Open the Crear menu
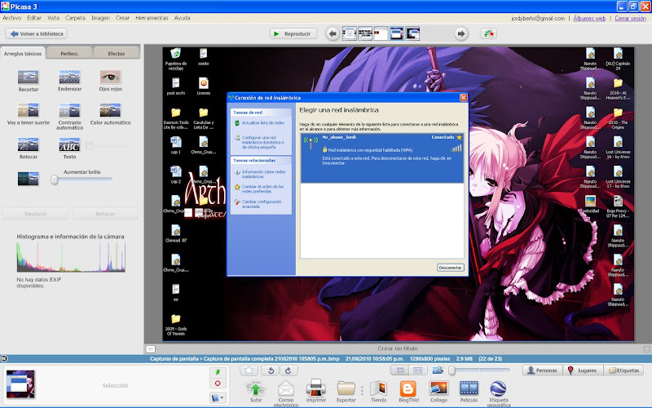The width and height of the screenshot is (652, 408). [x=123, y=18]
